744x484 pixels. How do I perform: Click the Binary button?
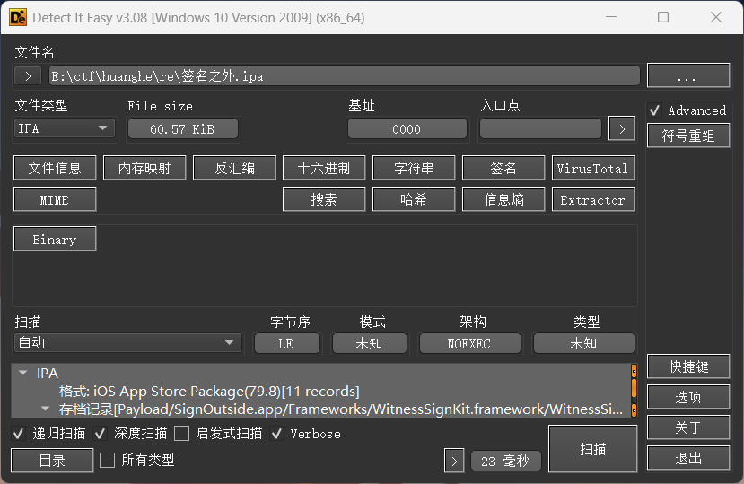[x=55, y=239]
